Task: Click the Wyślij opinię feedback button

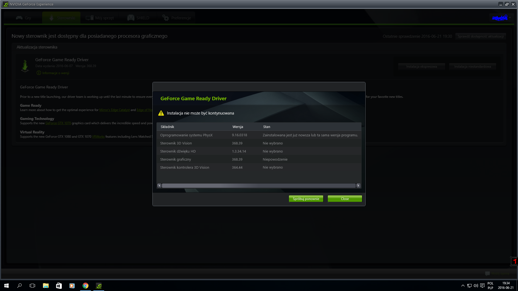Action: point(497,273)
